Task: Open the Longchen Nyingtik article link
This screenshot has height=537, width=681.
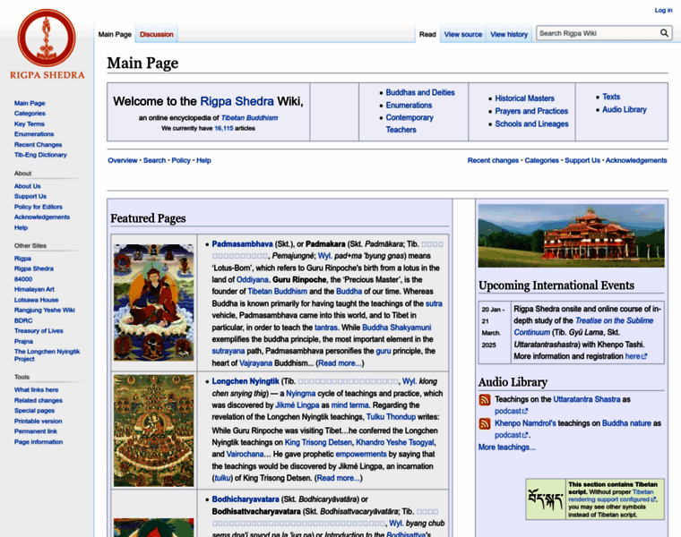Action: (246, 381)
